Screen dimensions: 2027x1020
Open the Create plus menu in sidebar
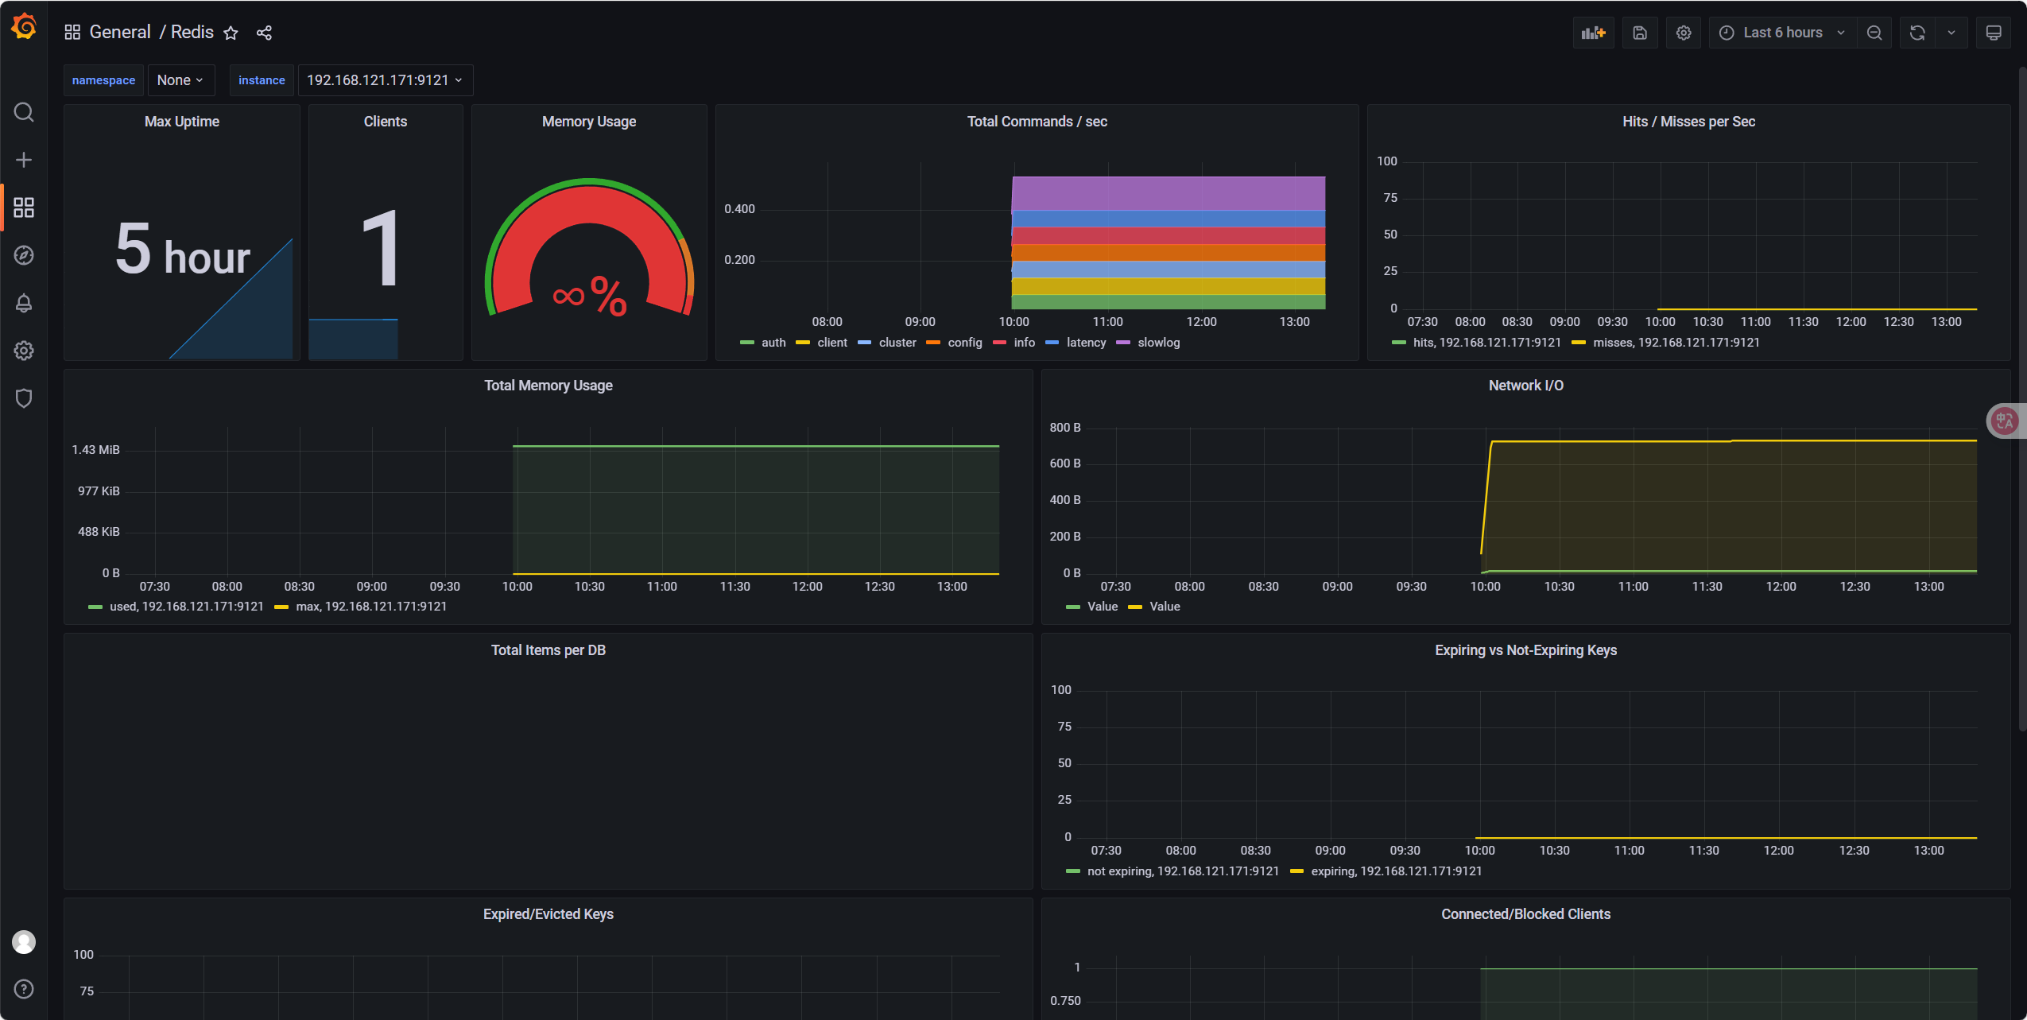(24, 160)
